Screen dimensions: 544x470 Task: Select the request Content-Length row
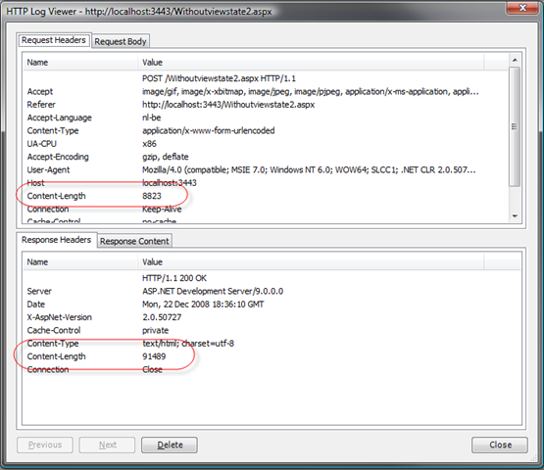(x=266, y=196)
